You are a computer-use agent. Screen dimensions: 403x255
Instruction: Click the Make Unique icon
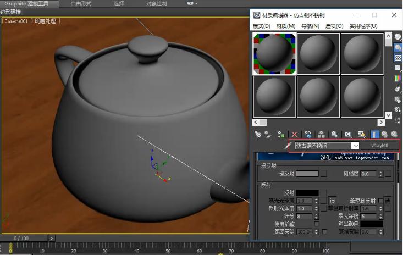click(321, 134)
